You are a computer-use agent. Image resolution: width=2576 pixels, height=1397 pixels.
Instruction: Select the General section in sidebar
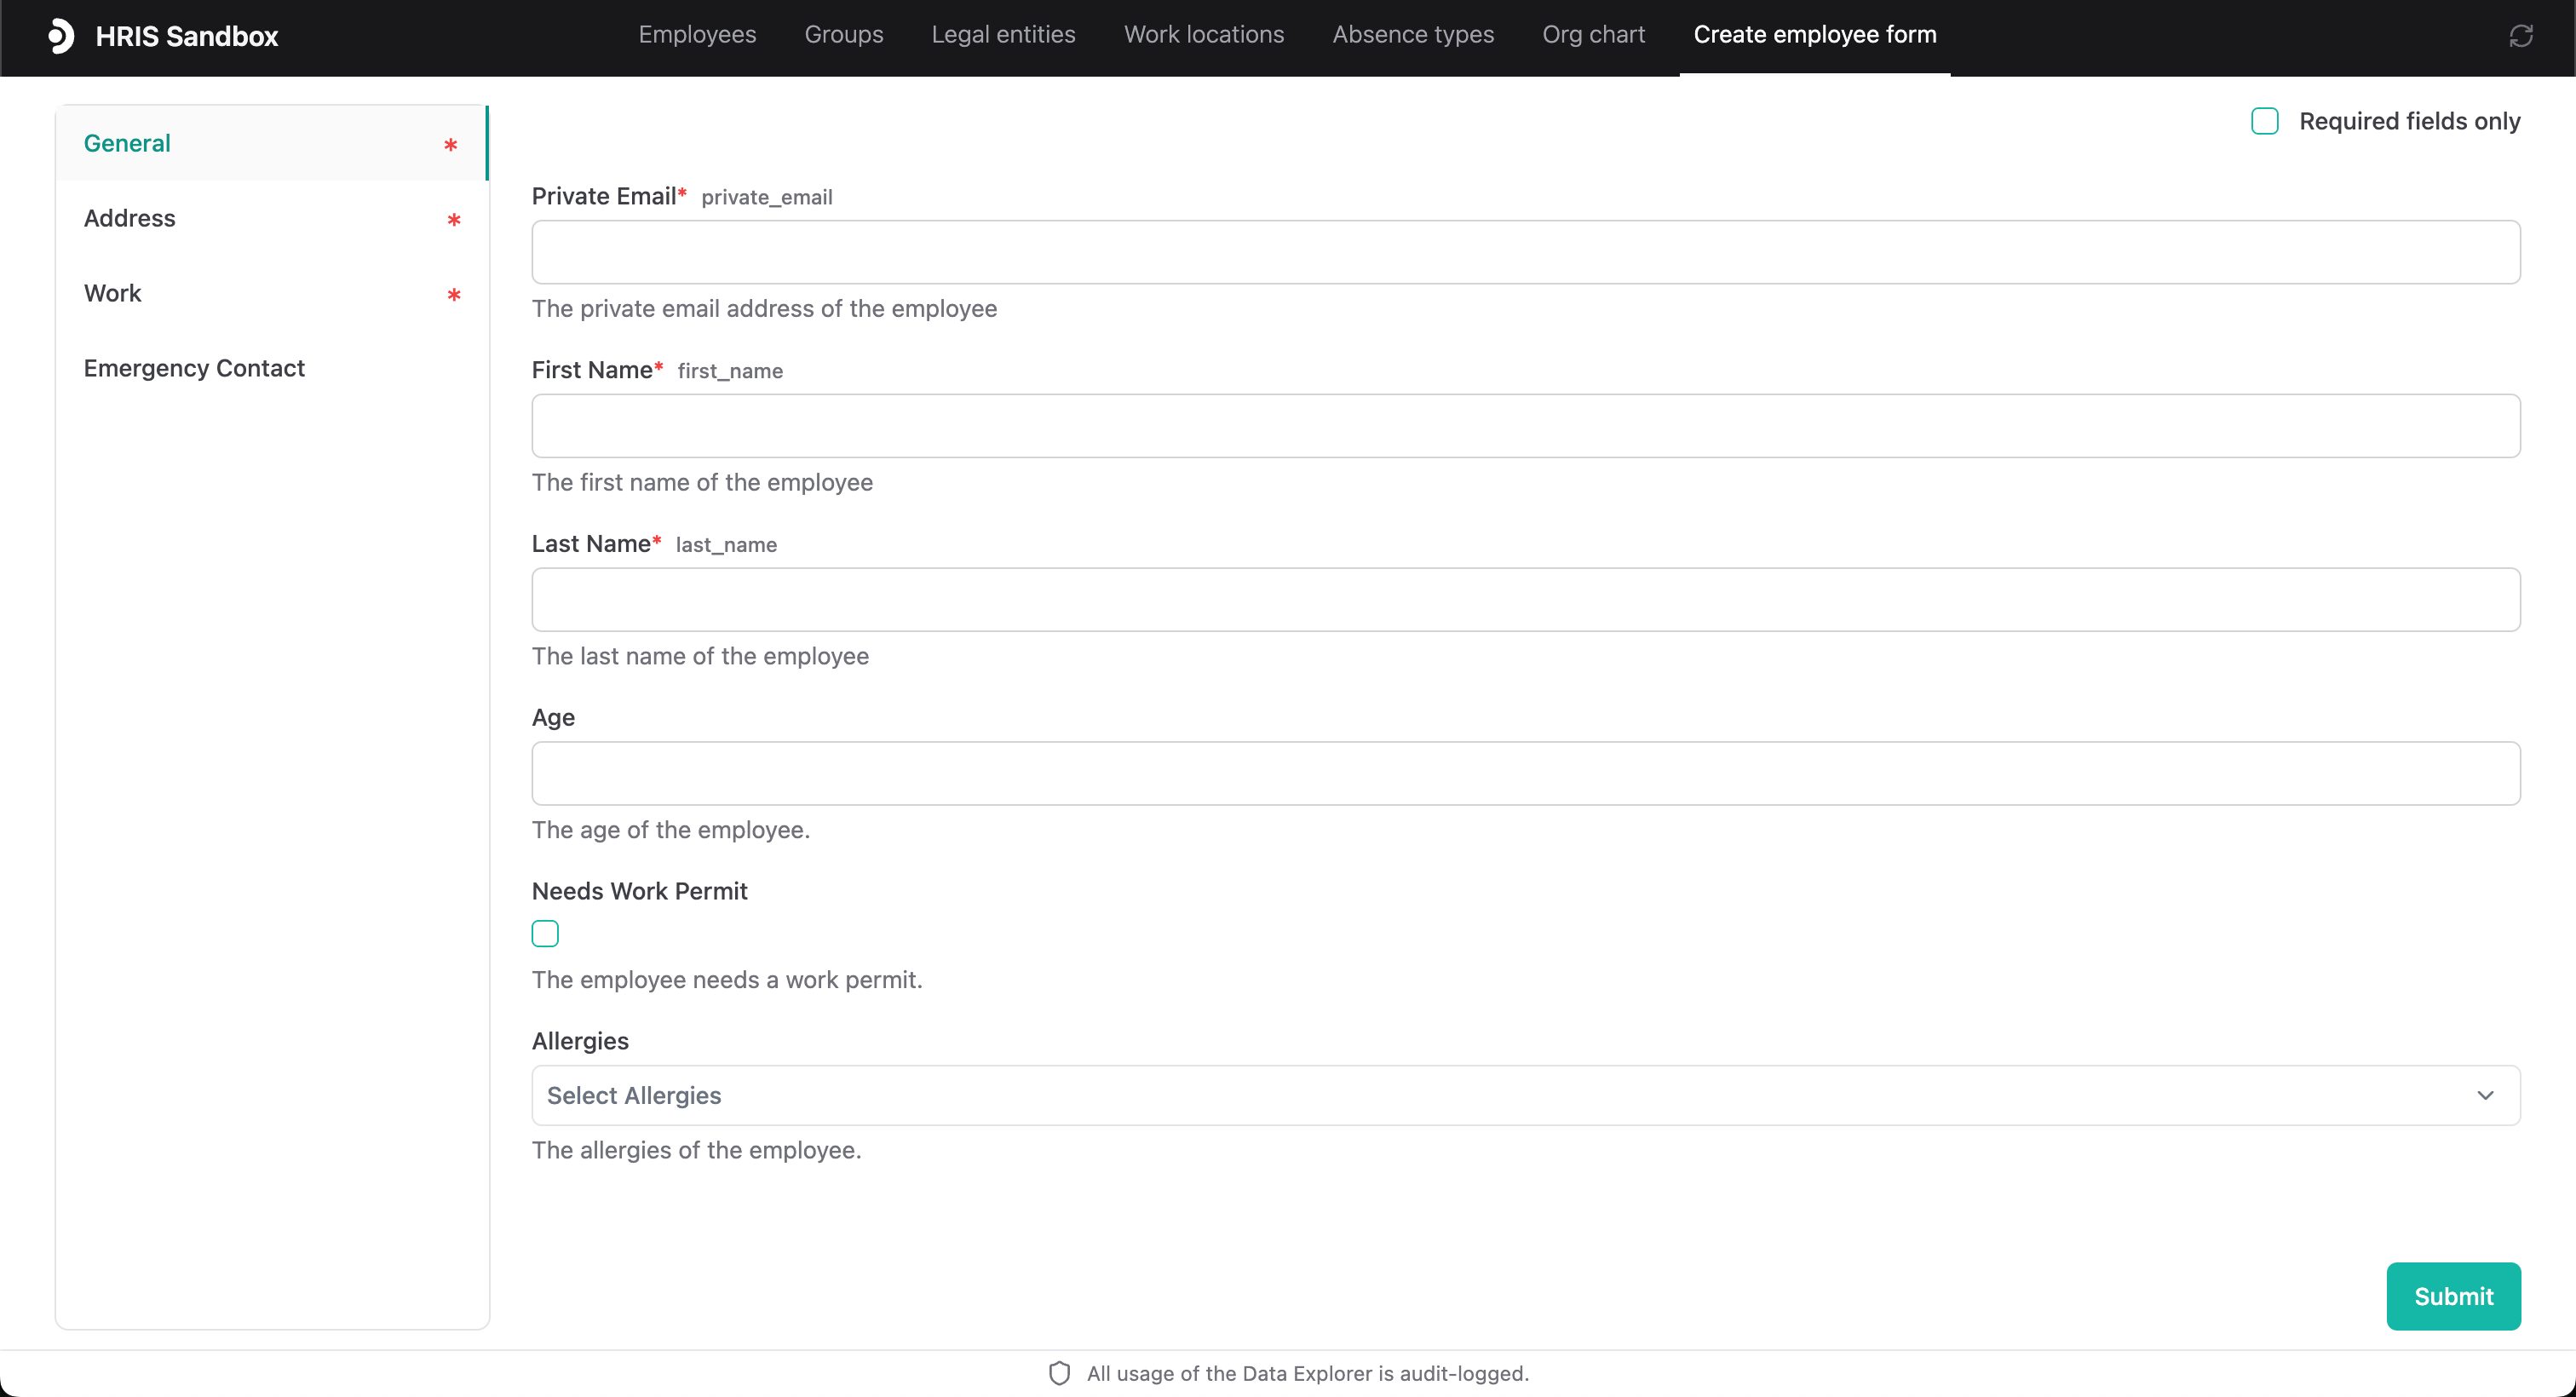point(271,143)
